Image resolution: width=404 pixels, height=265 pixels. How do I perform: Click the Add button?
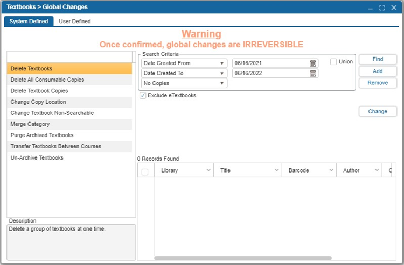pyautogui.click(x=378, y=71)
